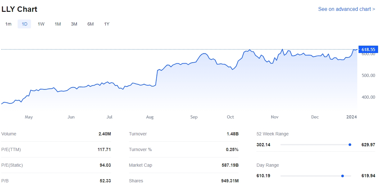Choose the 6M chart range
The image size is (380, 190).
tap(91, 24)
